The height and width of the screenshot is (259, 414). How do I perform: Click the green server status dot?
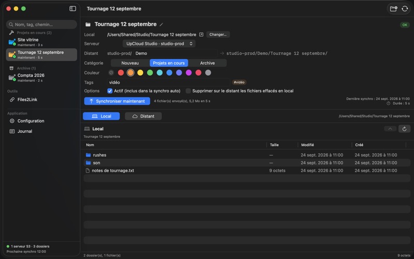(8, 247)
